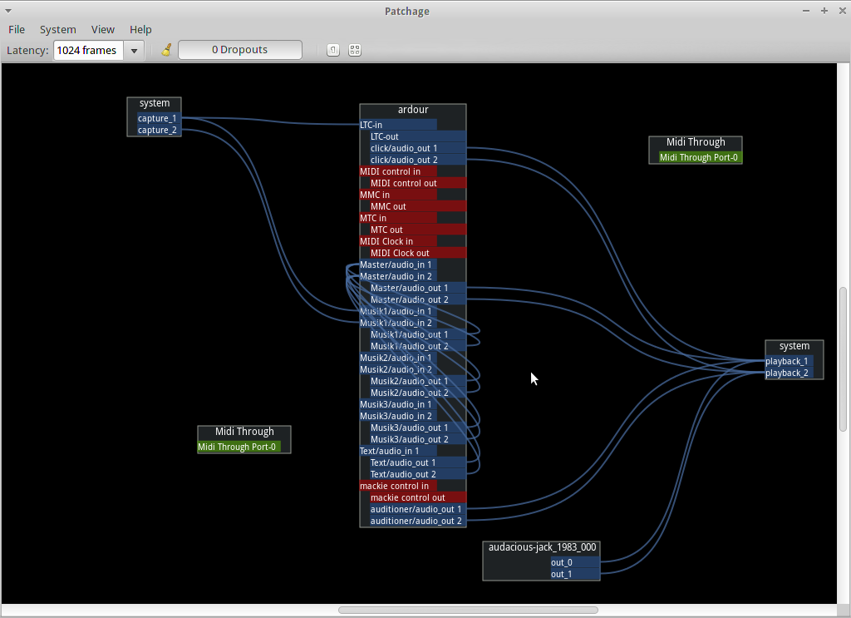Click the zoom to fit icon
This screenshot has height=618, width=851.
355,50
